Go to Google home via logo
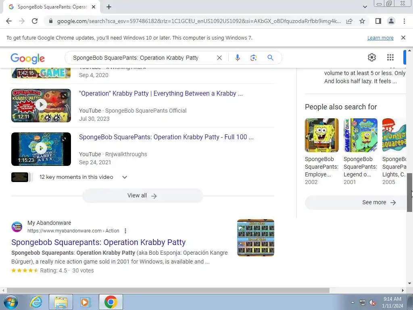 pos(28,58)
